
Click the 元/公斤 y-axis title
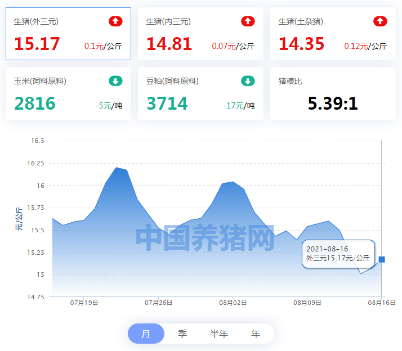pyautogui.click(x=19, y=219)
